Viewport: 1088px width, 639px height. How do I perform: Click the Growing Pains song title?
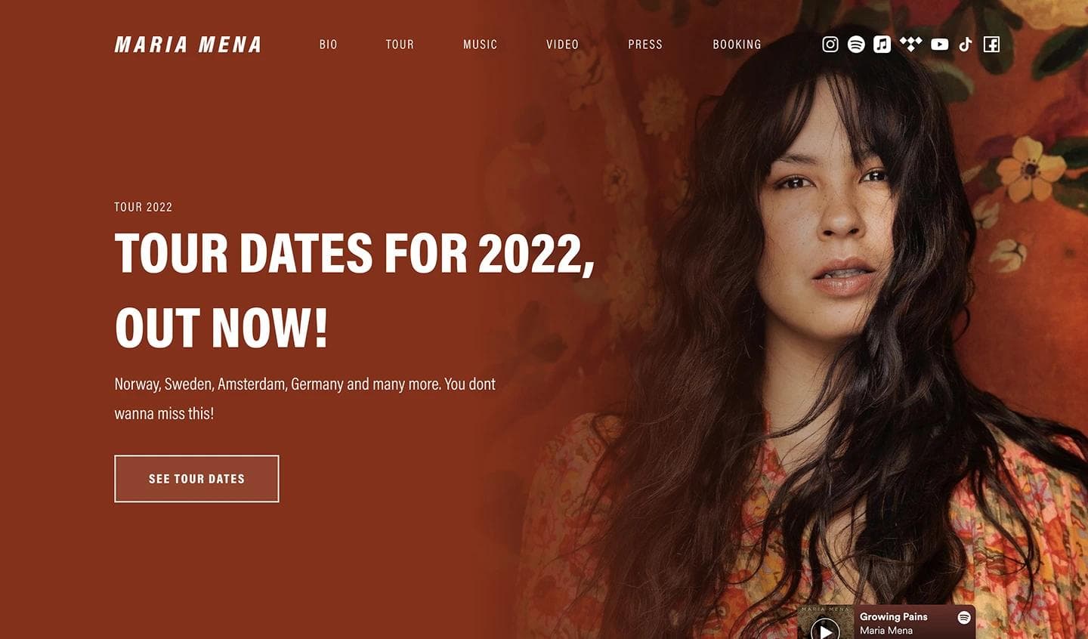point(893,616)
